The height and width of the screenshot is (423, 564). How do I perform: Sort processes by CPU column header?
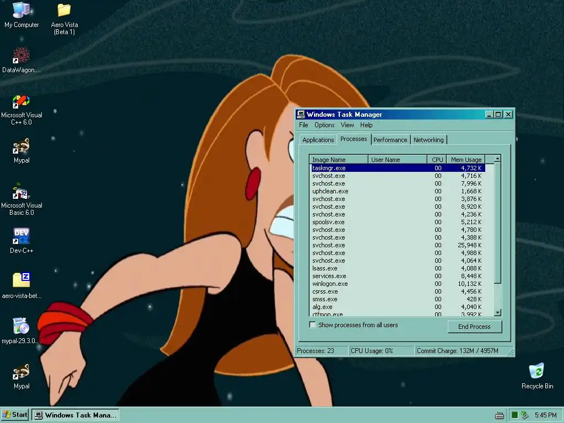click(437, 160)
